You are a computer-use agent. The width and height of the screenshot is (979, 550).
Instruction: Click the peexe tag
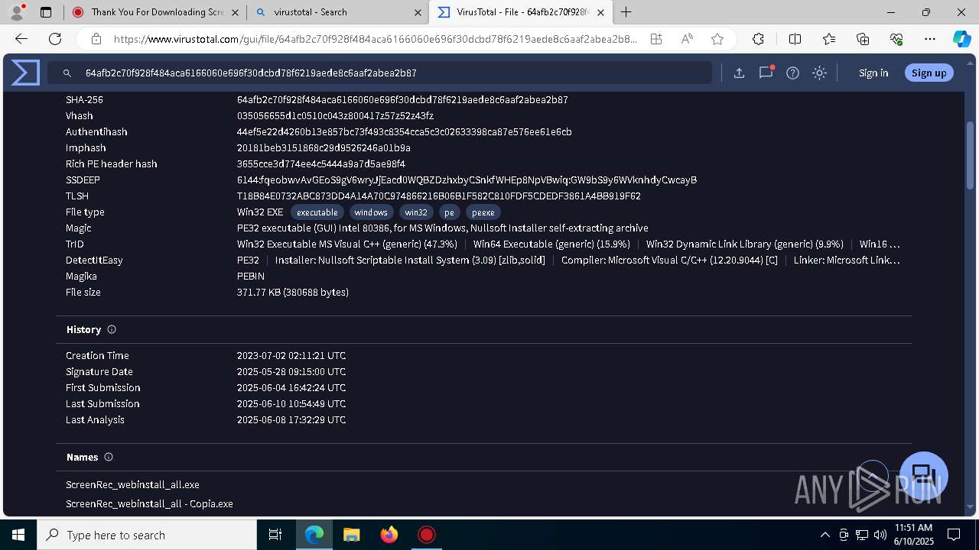(x=483, y=212)
